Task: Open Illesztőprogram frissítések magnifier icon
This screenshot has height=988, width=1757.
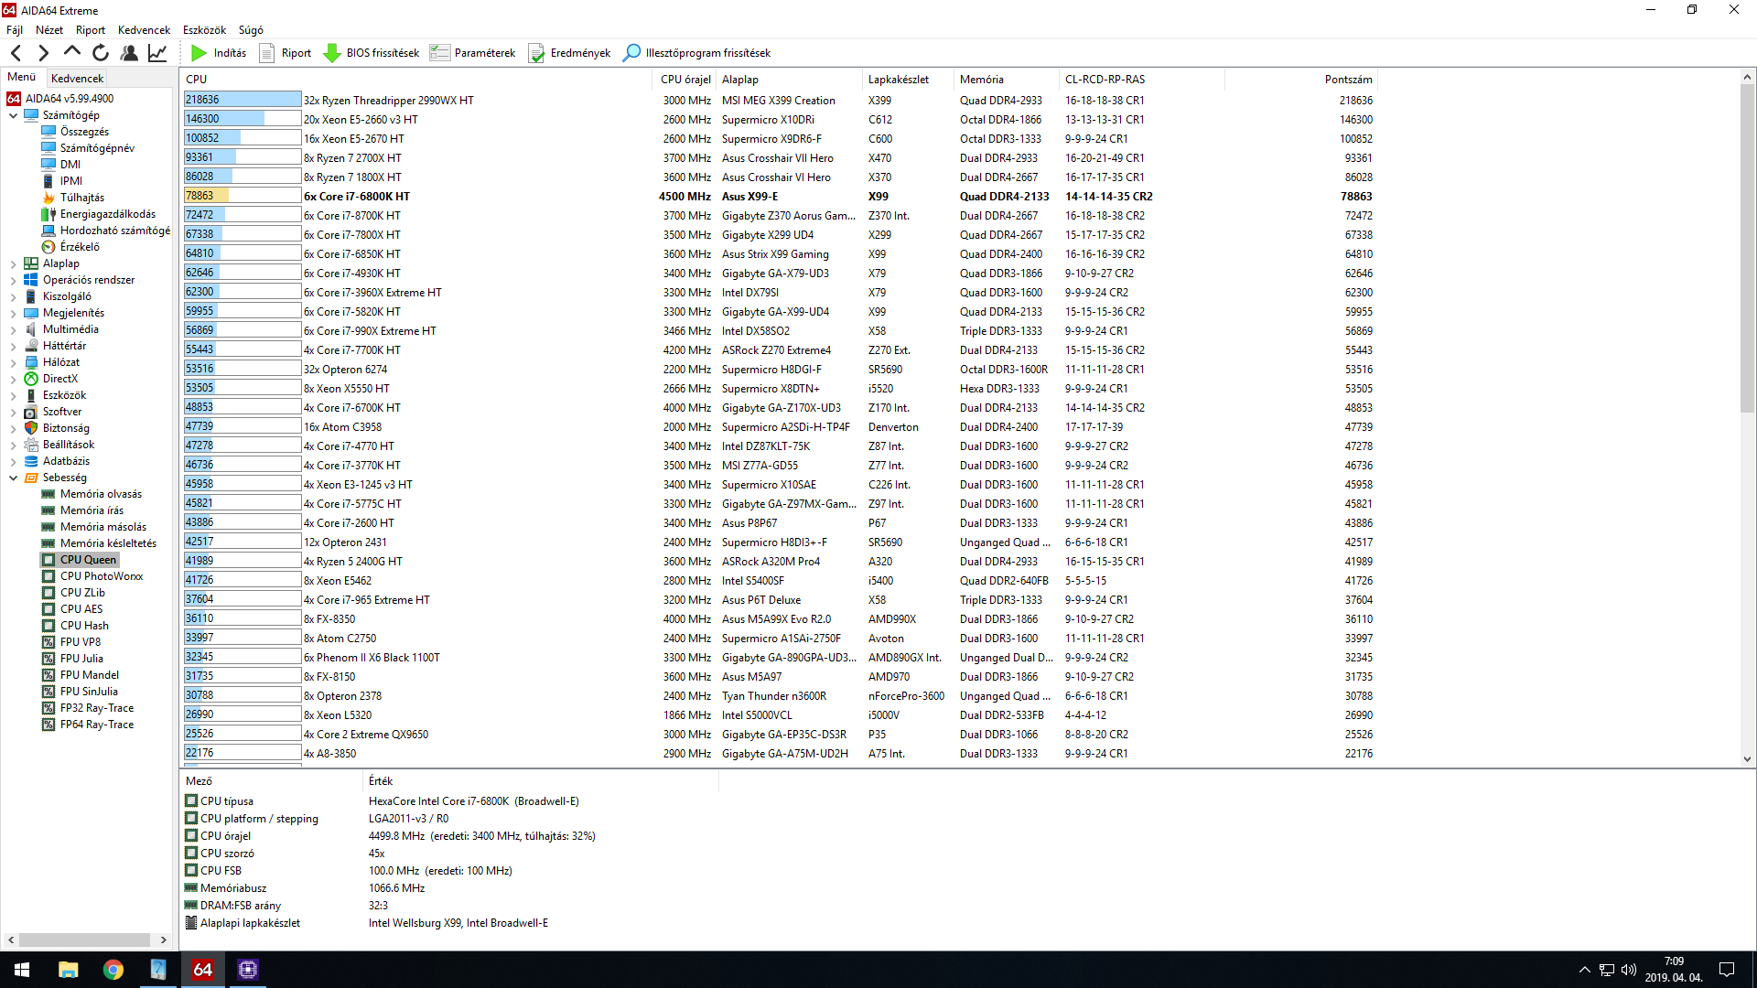Action: click(631, 53)
